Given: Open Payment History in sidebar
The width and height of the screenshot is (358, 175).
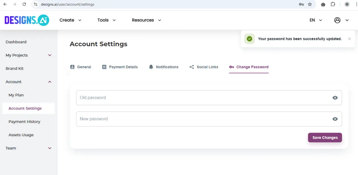Looking at the screenshot, I should pos(24,122).
